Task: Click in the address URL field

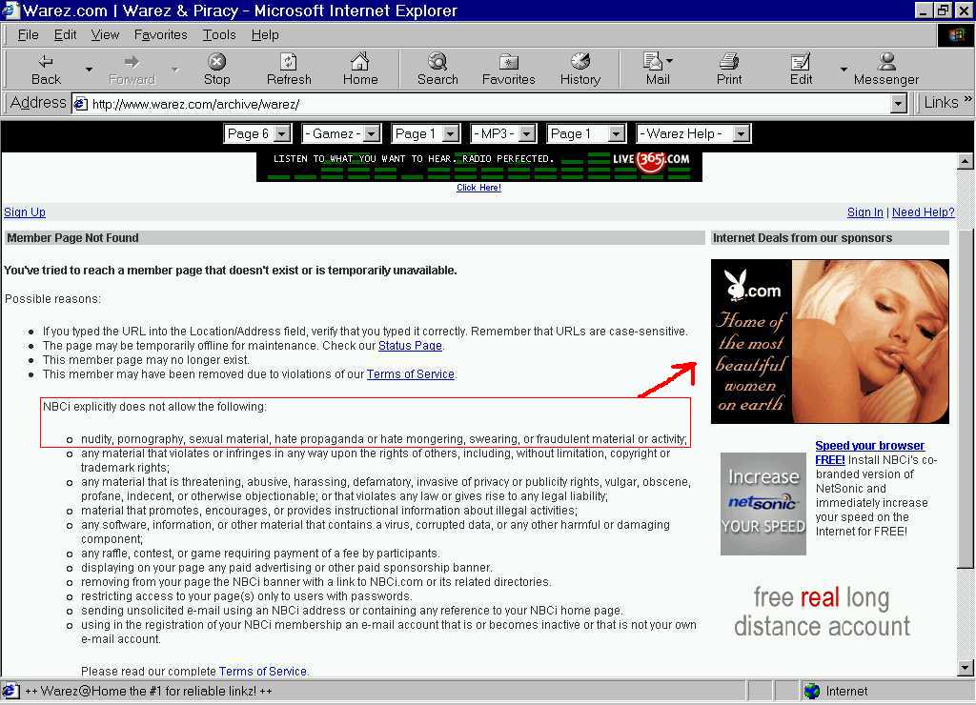Action: 477,104
